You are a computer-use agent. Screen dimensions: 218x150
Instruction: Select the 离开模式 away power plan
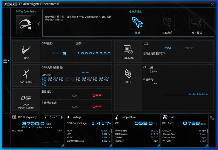pos(197,22)
